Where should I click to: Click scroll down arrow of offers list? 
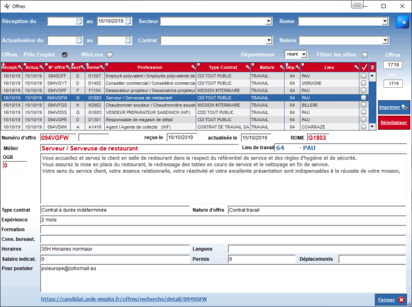[372, 127]
